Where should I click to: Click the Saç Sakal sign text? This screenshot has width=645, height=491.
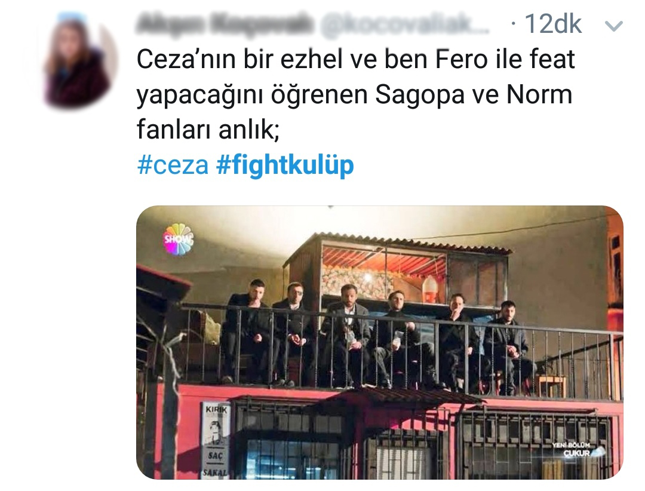215,463
